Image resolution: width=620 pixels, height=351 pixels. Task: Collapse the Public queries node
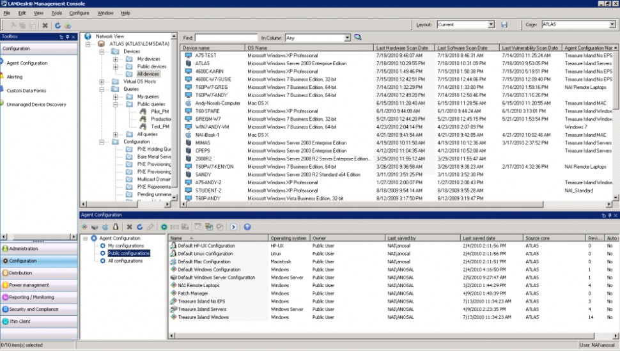pyautogui.click(x=116, y=104)
